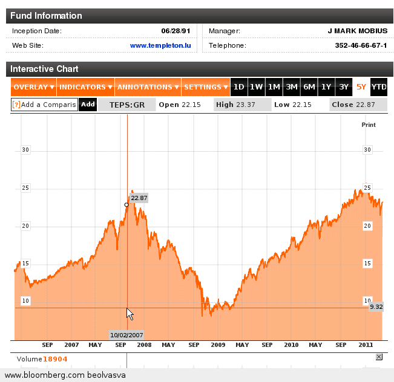
Task: Click the chart data point marker at 22.87
Action: coord(126,205)
